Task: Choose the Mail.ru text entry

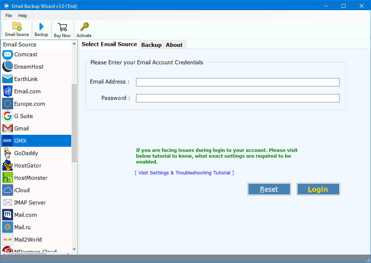Action: tap(22, 227)
